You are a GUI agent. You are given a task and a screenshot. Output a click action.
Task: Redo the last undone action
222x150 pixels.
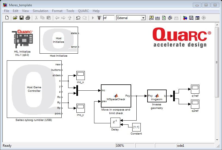point(85,18)
